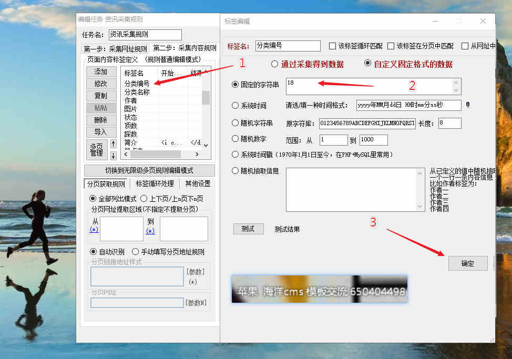The image size is (512, 359).
Task: Choose the 系统时间 radio option
Action: [235, 105]
